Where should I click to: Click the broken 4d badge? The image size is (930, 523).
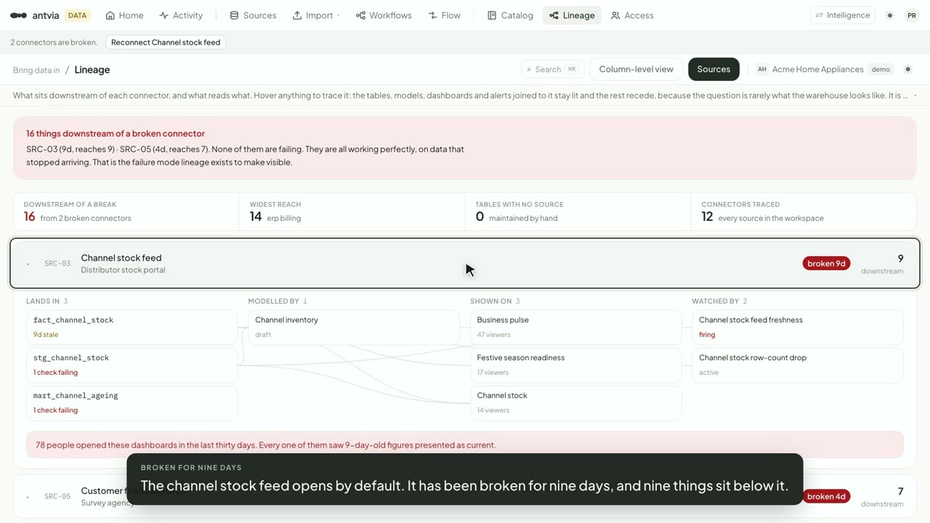tap(826, 496)
